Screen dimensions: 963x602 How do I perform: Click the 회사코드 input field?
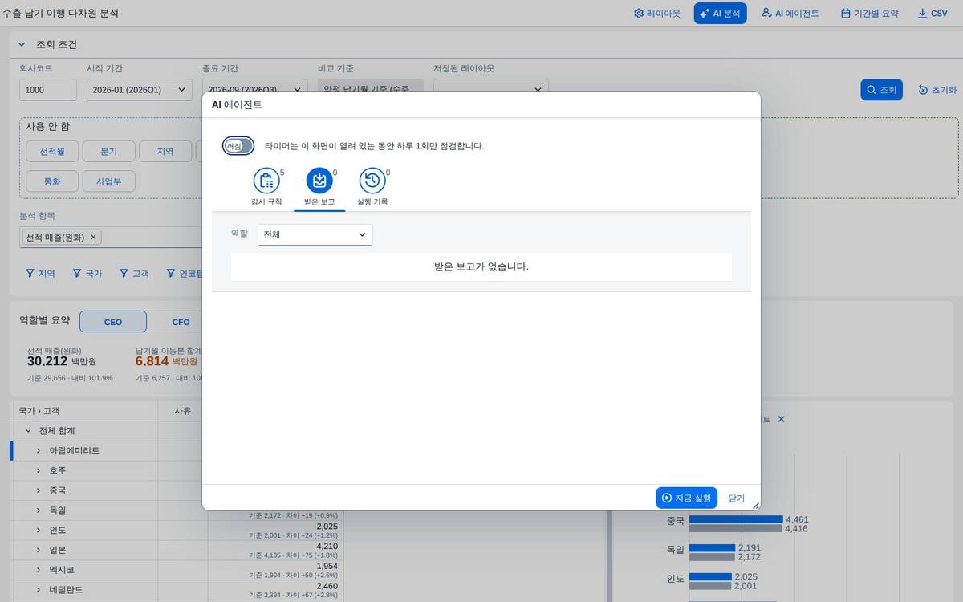[x=48, y=90]
